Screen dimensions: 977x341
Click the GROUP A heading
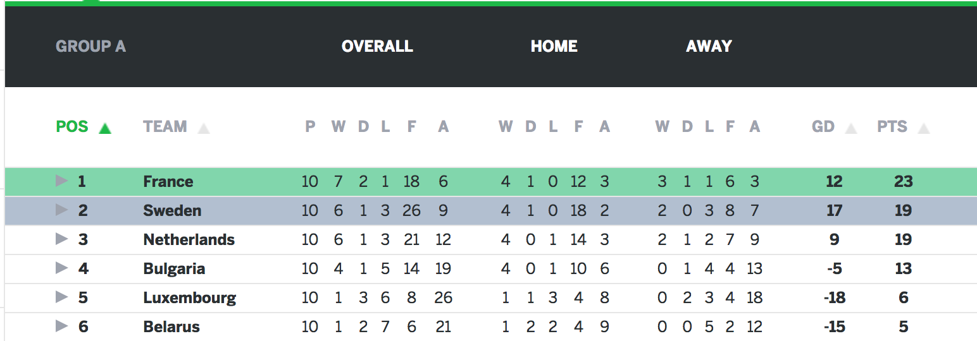tap(90, 46)
